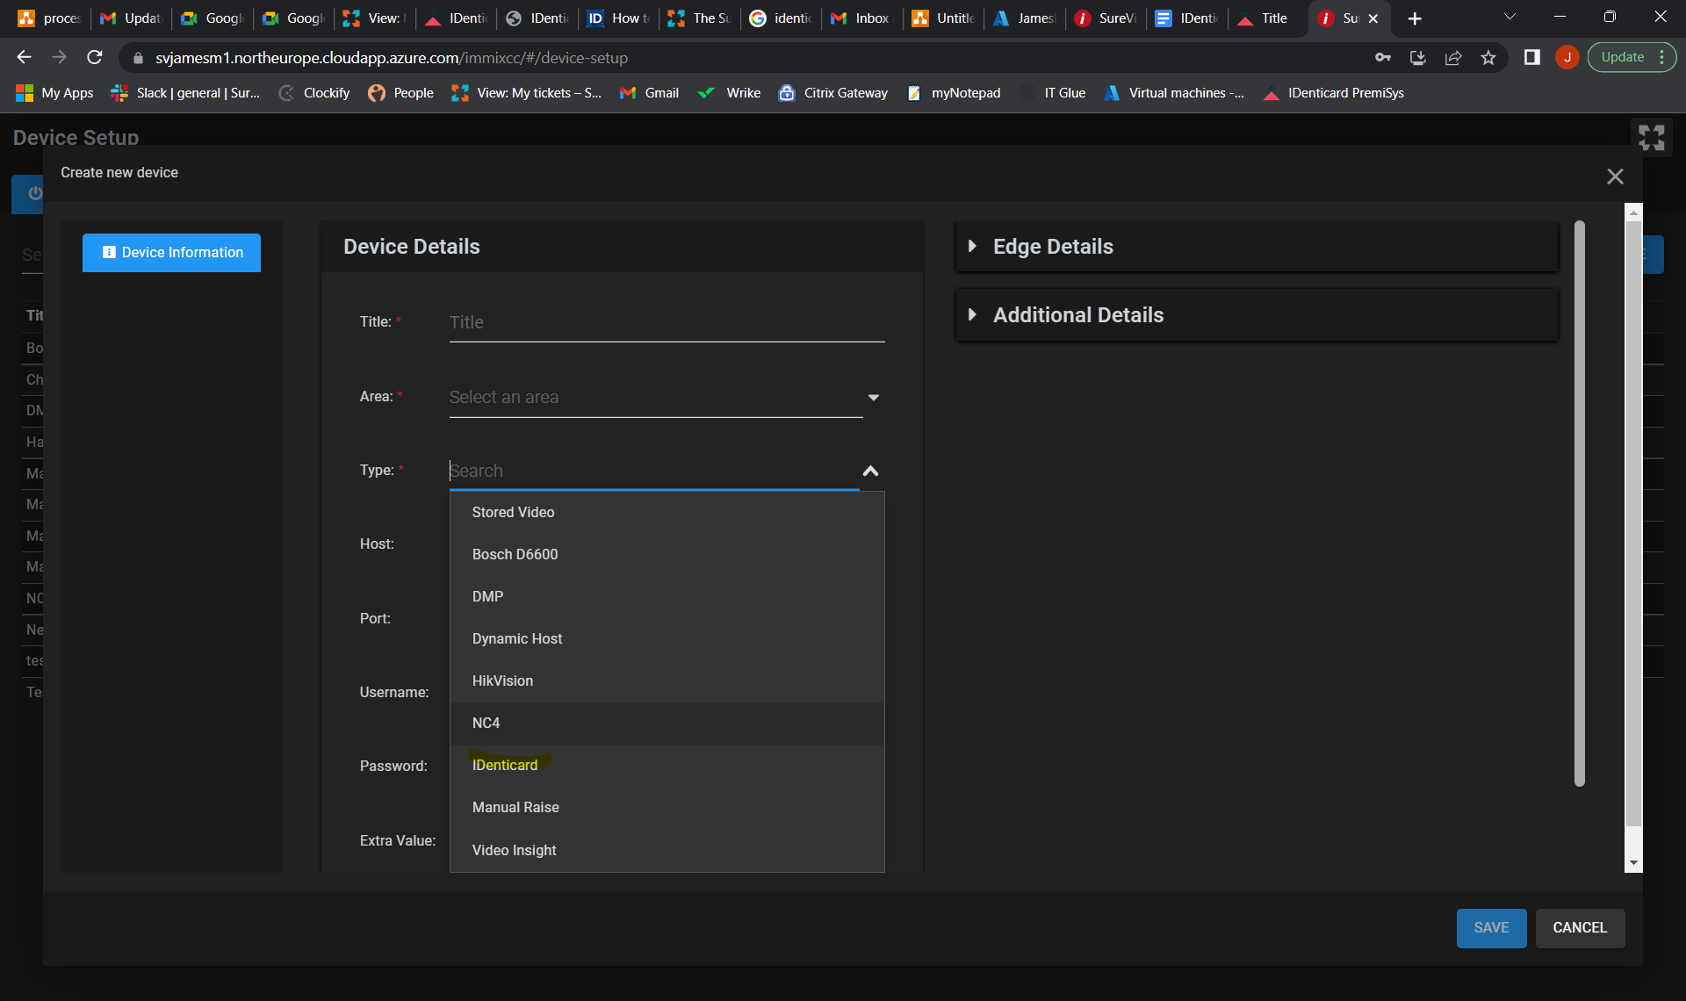The image size is (1686, 1001).
Task: Switch to the James browser tab
Action: pos(1025,18)
